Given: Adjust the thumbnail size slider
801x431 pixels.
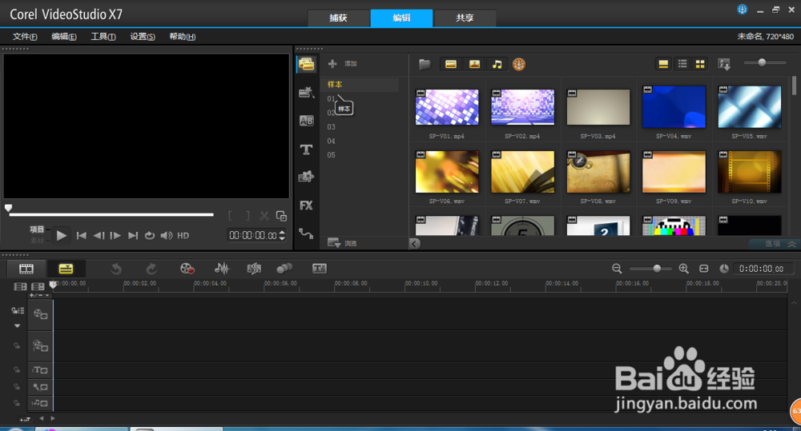Looking at the screenshot, I should point(762,62).
